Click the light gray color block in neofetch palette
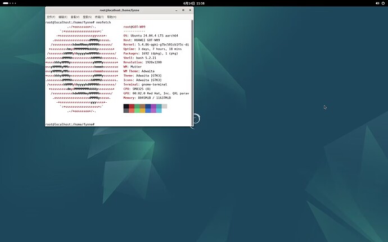 [164, 106]
